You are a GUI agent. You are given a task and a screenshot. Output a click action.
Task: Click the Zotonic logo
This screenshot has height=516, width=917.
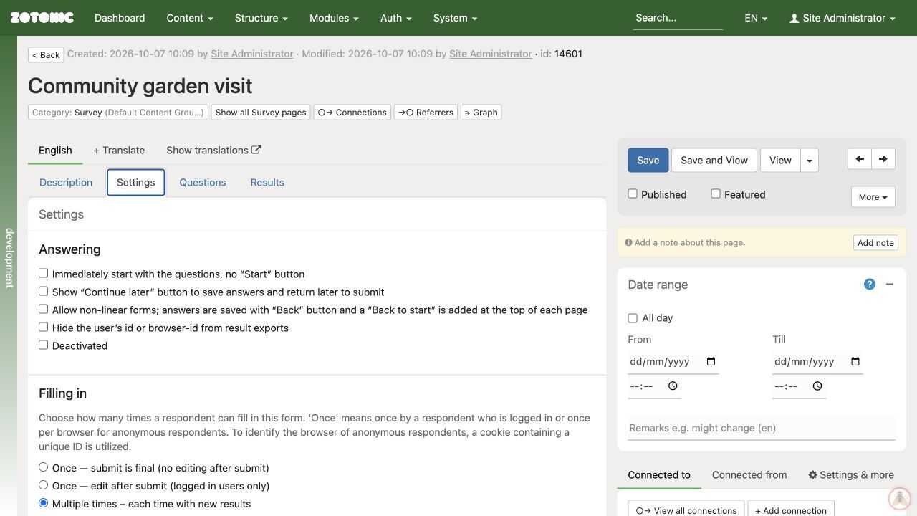click(x=42, y=18)
